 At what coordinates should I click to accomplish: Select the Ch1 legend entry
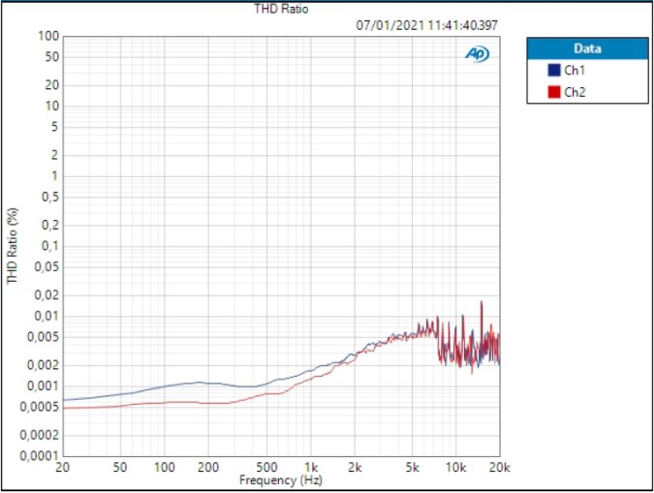[x=567, y=70]
